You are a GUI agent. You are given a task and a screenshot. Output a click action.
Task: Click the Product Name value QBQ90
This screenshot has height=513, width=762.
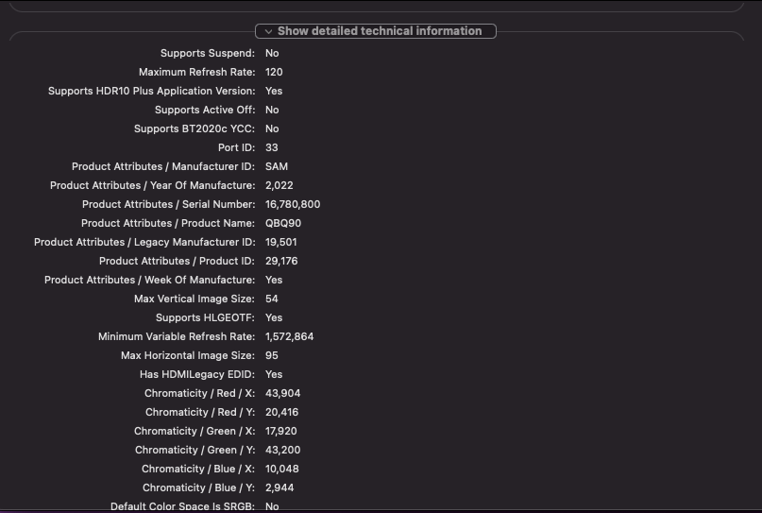[283, 223]
